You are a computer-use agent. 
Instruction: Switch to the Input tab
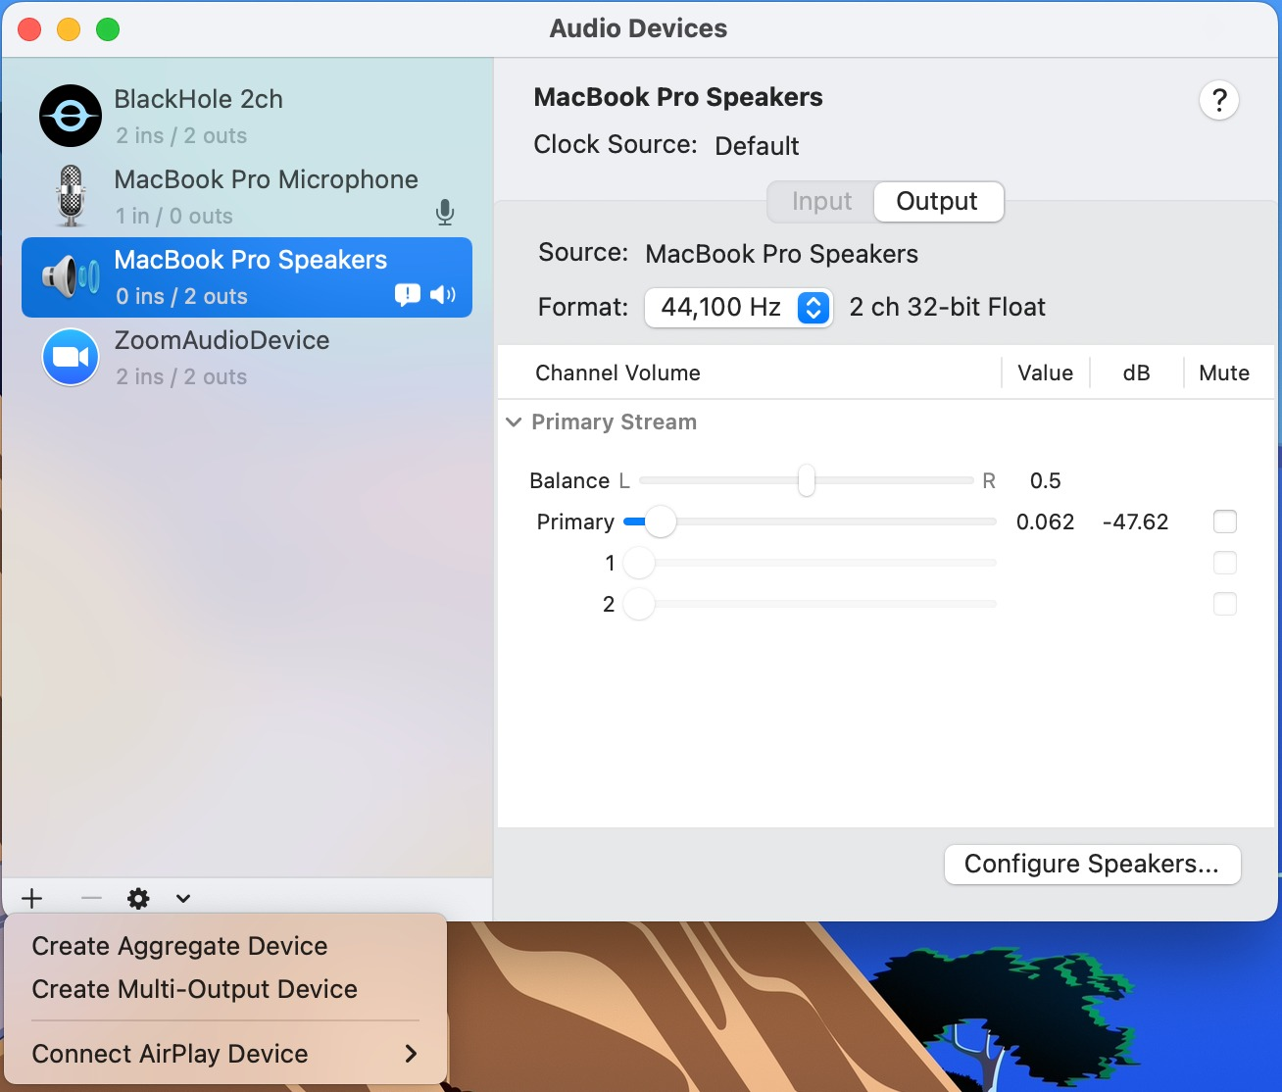pyautogui.click(x=821, y=202)
